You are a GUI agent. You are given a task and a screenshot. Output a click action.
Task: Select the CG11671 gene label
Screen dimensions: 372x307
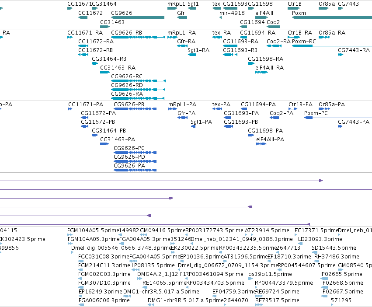click(80, 4)
